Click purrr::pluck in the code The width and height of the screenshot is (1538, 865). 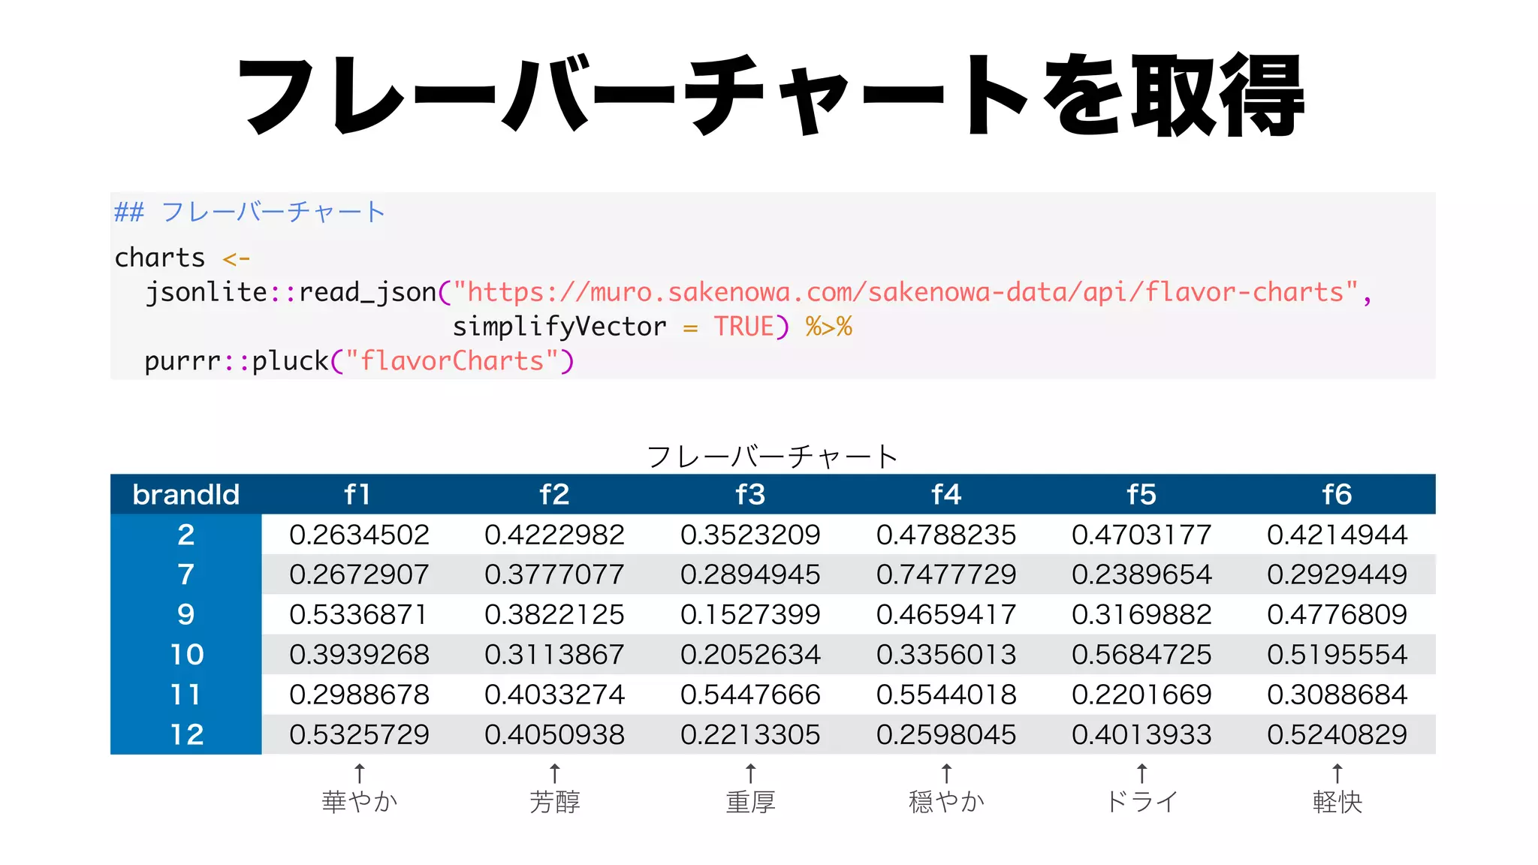pyautogui.click(x=237, y=361)
